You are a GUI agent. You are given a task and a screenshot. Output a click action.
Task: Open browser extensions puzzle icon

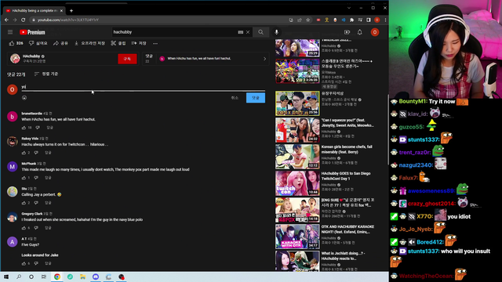352,20
